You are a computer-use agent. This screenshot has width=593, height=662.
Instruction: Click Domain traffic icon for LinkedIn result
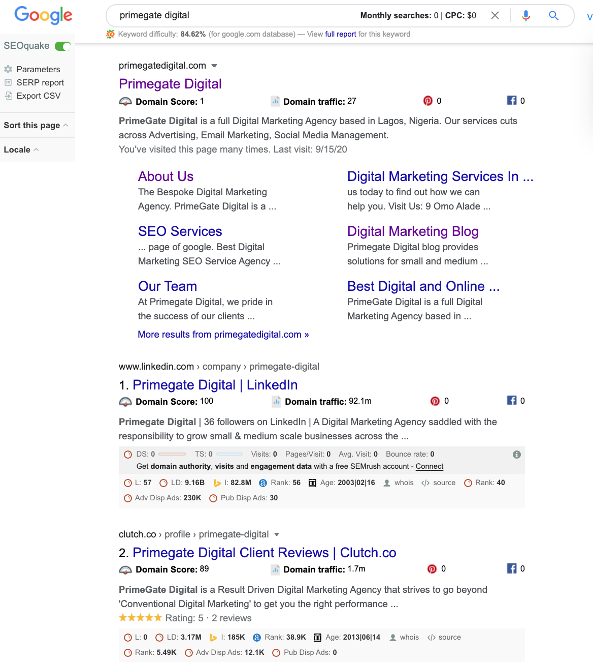point(277,401)
